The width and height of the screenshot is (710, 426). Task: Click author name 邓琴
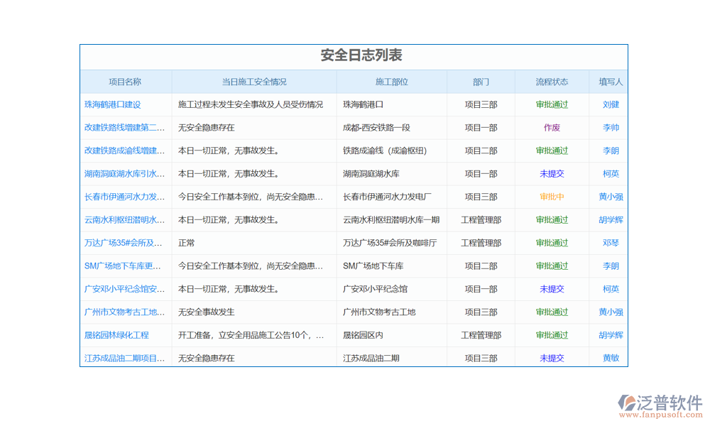pos(611,243)
